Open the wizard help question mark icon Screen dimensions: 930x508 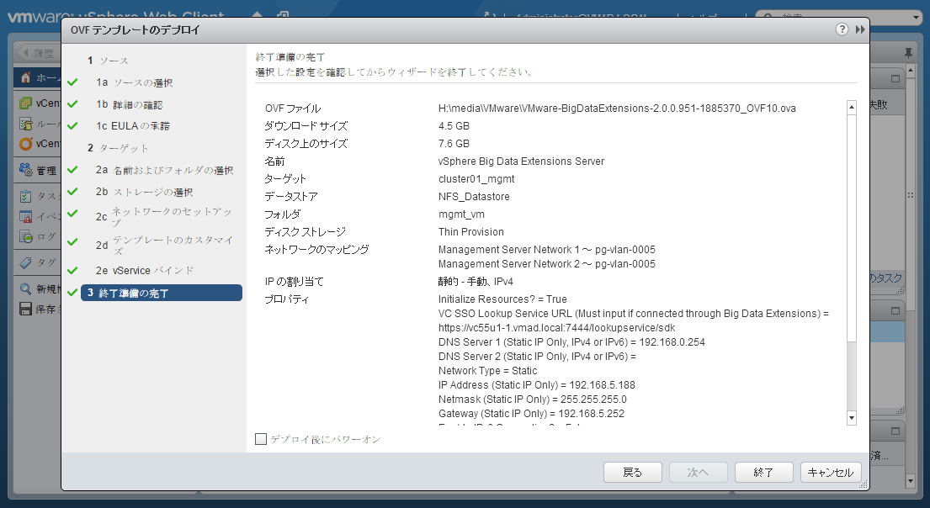[842, 29]
